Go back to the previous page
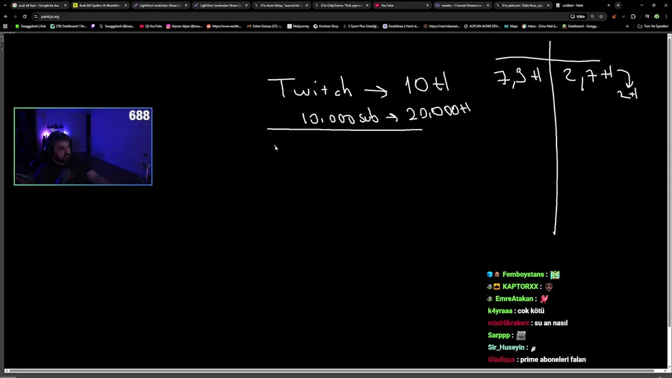 coord(6,16)
